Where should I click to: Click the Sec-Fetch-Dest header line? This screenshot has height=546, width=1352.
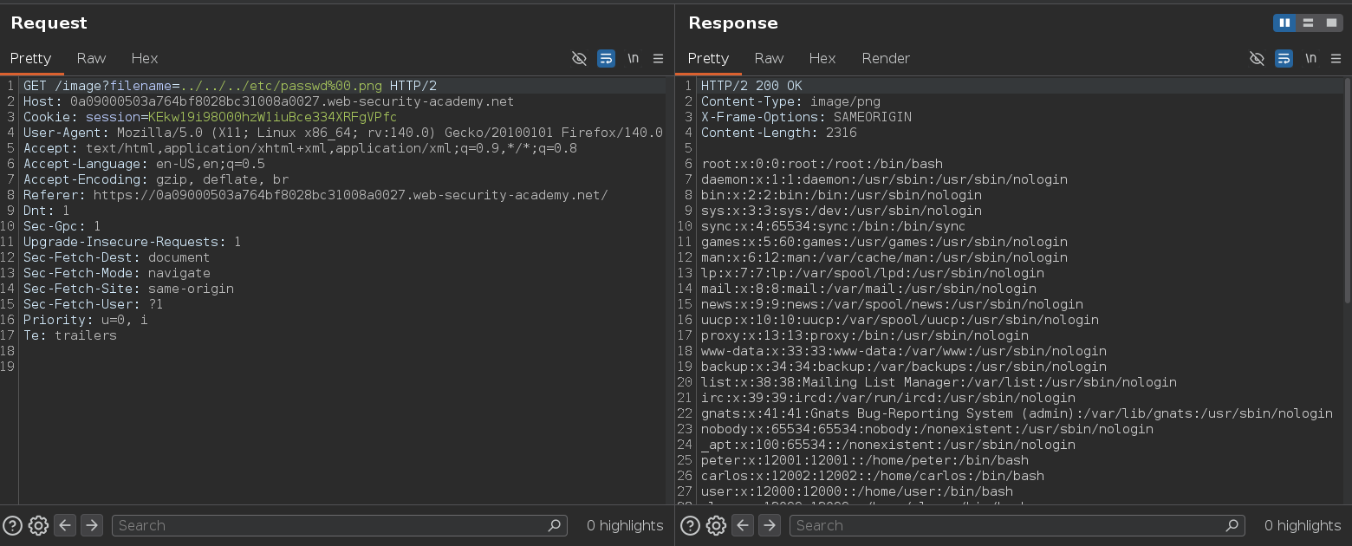pyautogui.click(x=116, y=257)
